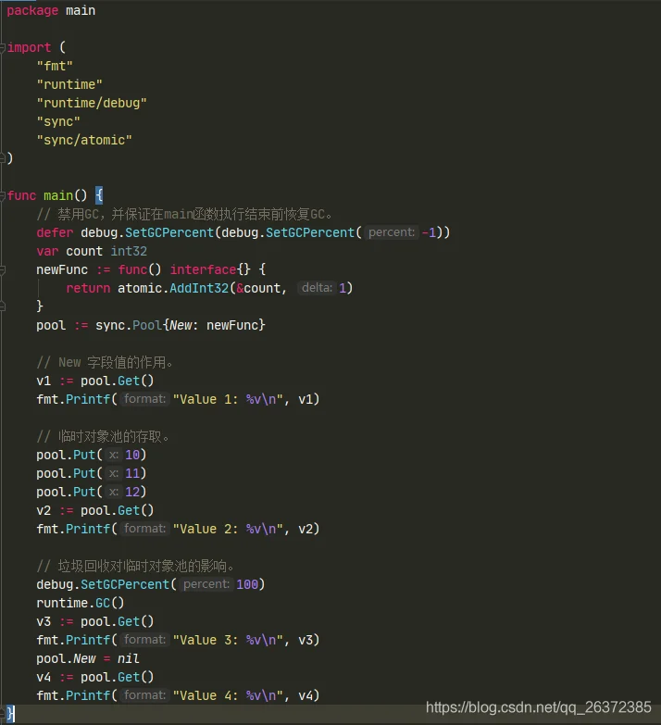Click the "percent:" hint before -1
This screenshot has height=725, width=661.
pyautogui.click(x=392, y=232)
